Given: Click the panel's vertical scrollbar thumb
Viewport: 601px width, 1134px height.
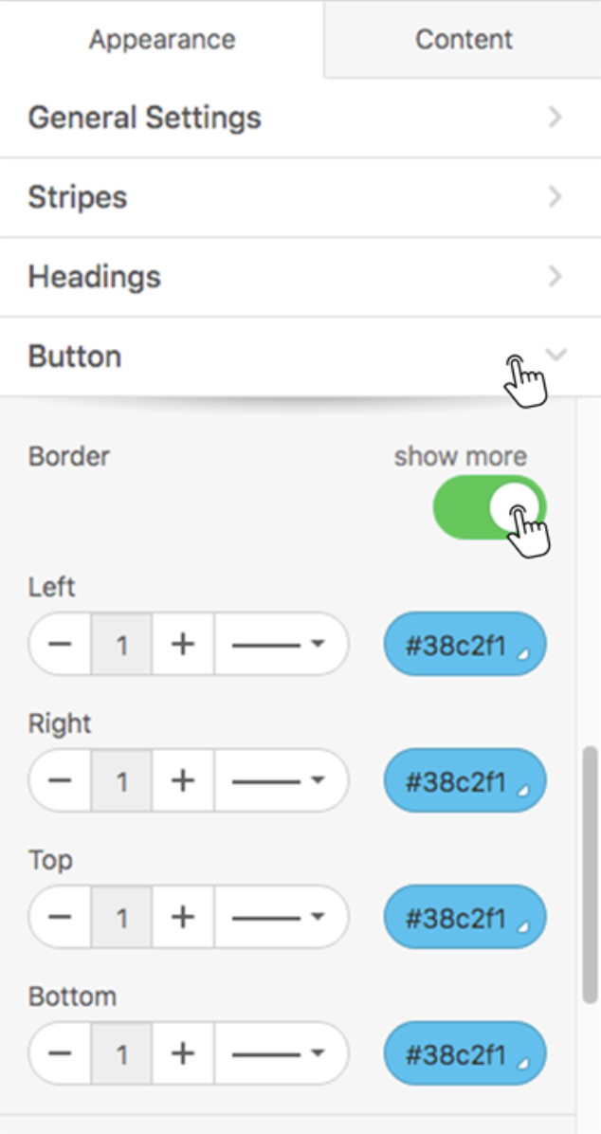Looking at the screenshot, I should point(591,874).
